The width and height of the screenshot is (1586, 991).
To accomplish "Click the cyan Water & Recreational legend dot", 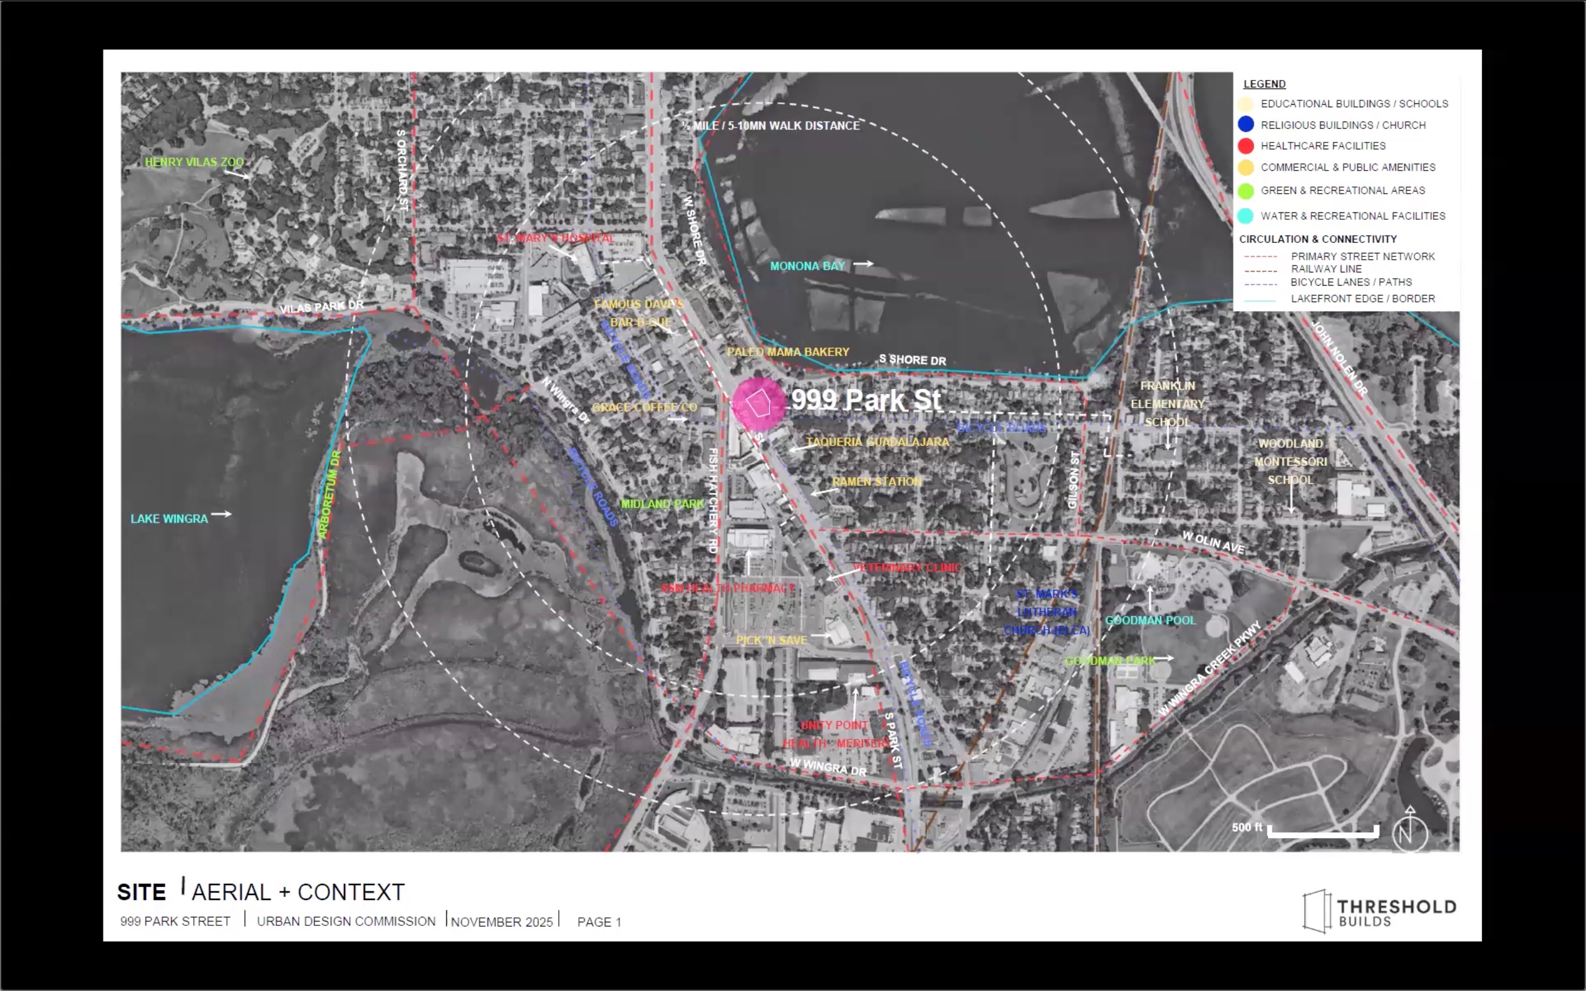I will [1245, 216].
